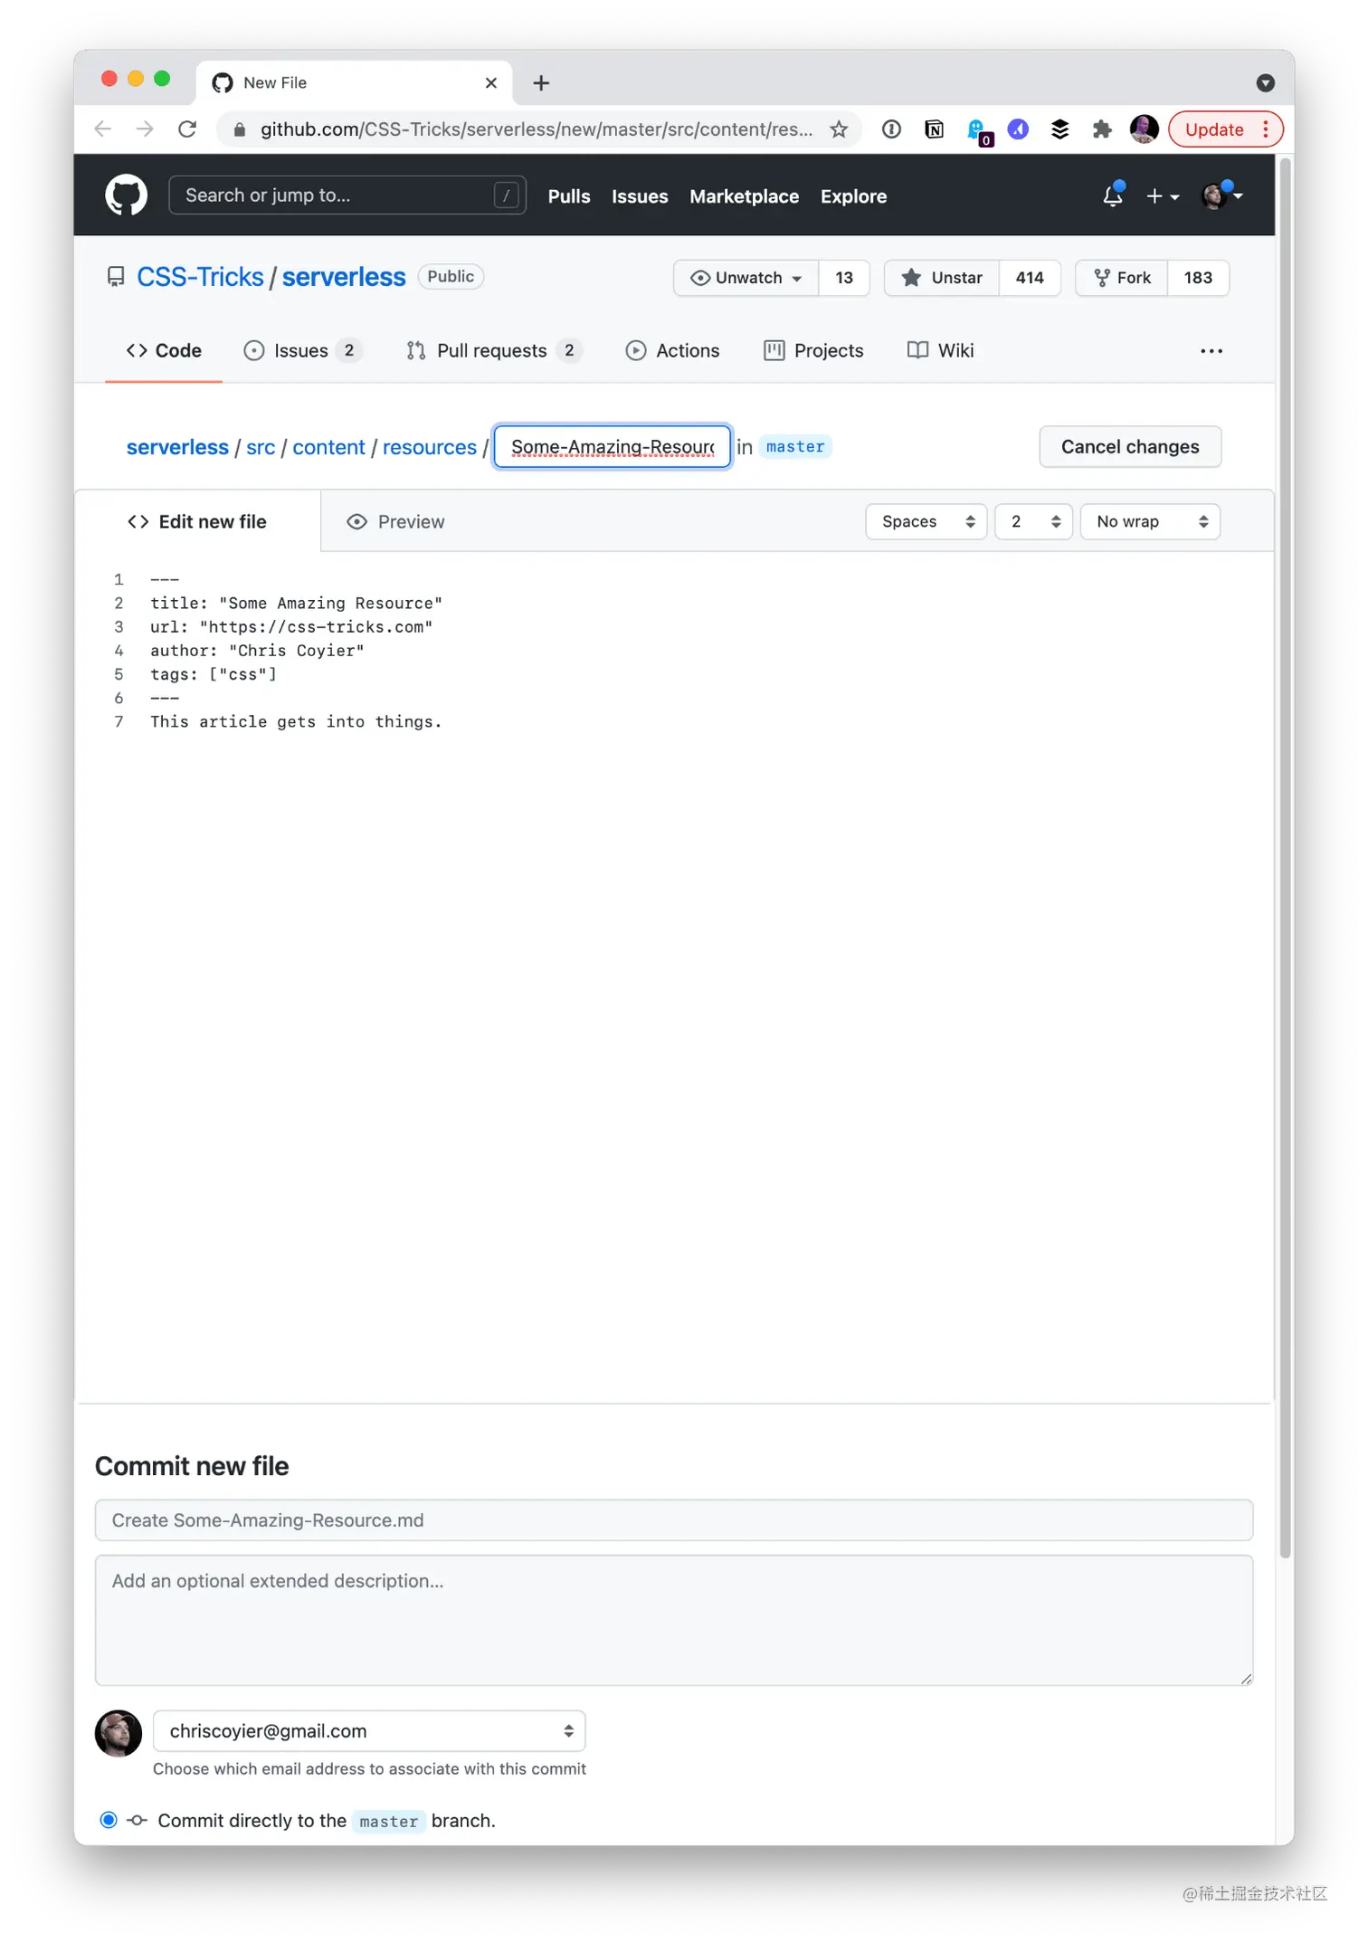Open the serverless repository title link

pos(344,277)
